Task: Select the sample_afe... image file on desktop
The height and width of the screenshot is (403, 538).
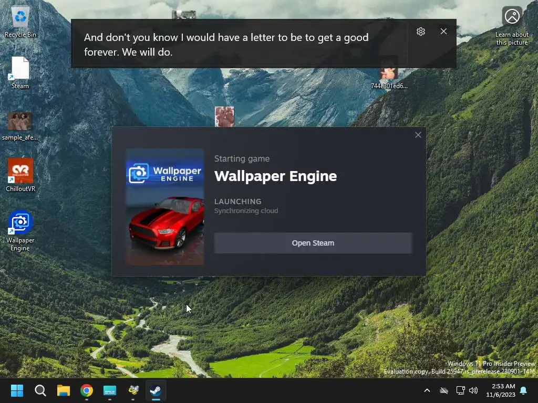Action: pos(20,126)
